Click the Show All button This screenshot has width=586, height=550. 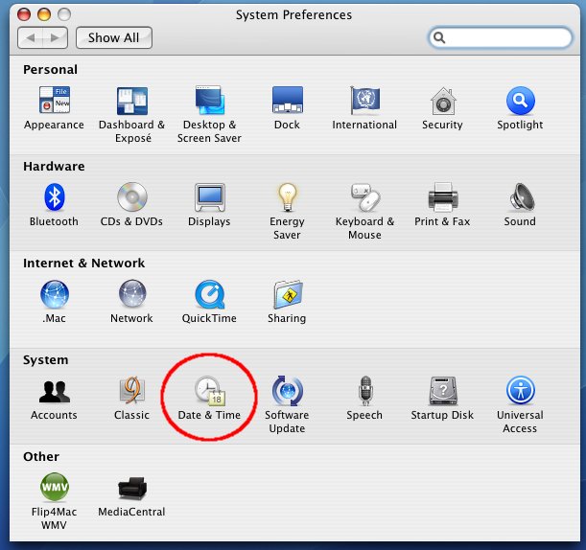click(113, 37)
